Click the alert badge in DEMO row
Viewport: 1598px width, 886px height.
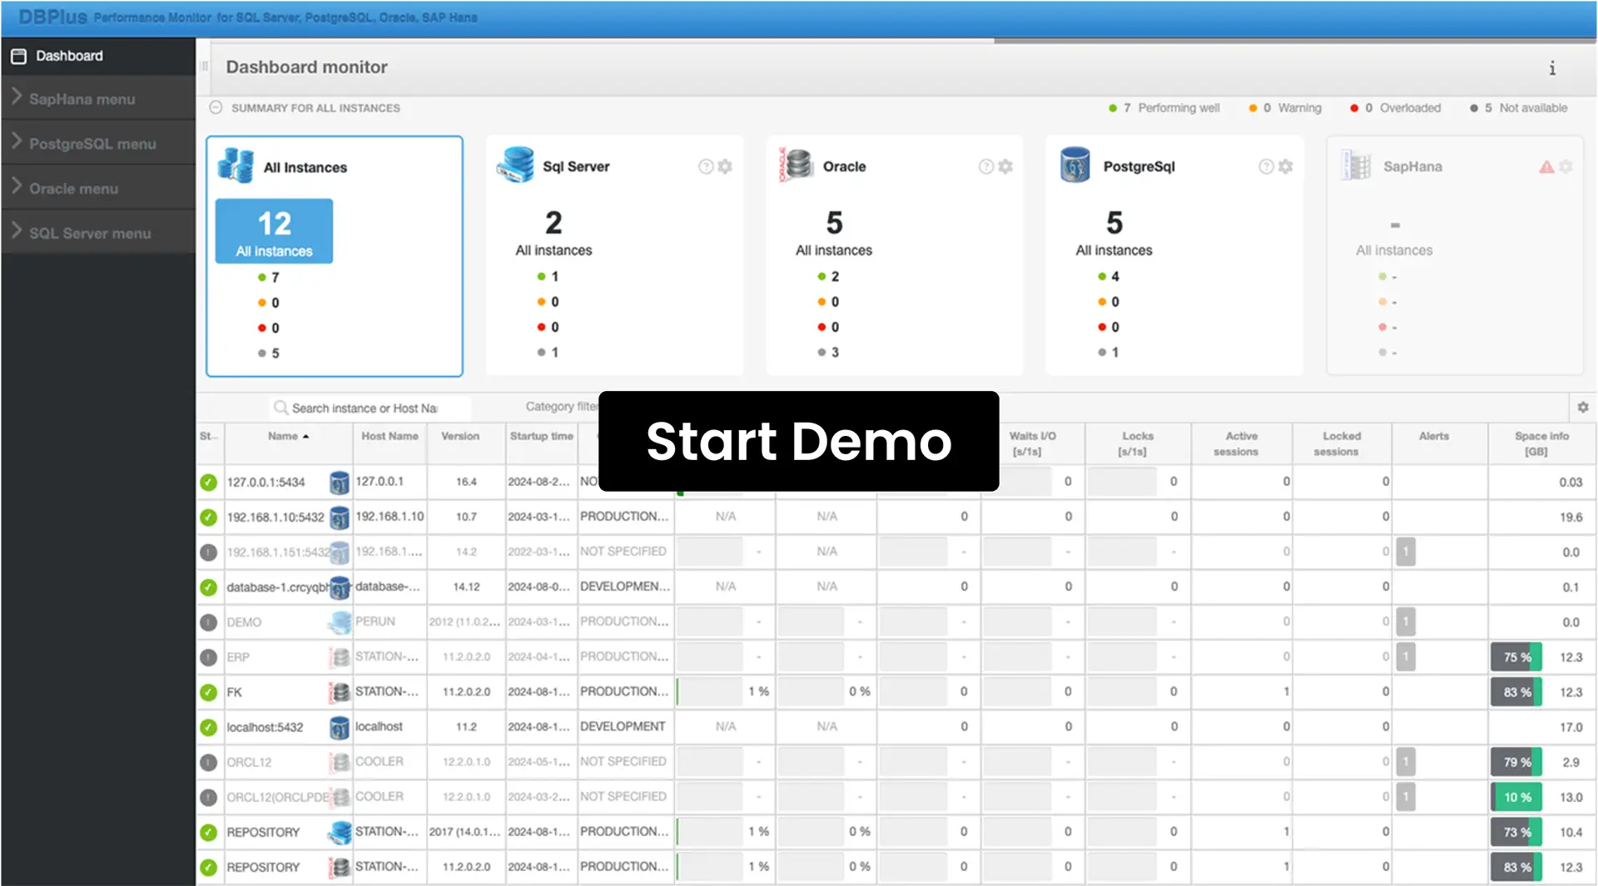tap(1406, 622)
